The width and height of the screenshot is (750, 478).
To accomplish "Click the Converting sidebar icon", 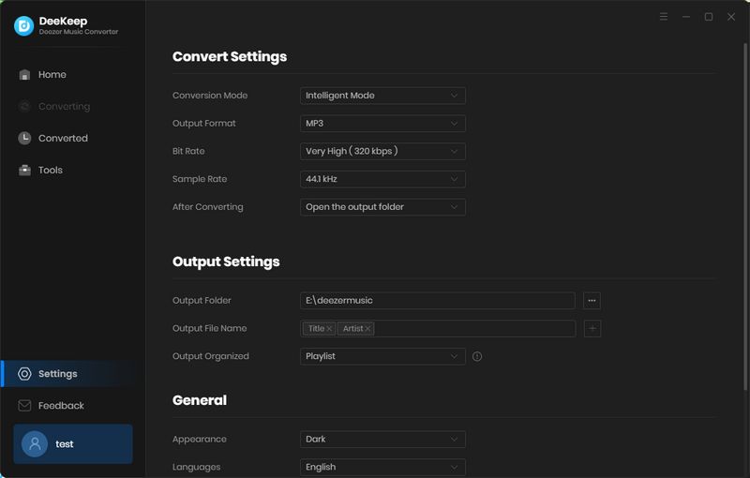I will coord(24,106).
